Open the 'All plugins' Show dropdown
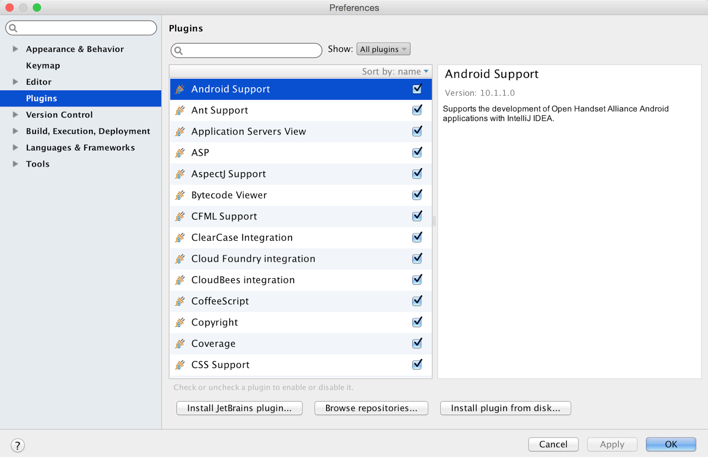Screen dimensions: 708x457 [382, 49]
